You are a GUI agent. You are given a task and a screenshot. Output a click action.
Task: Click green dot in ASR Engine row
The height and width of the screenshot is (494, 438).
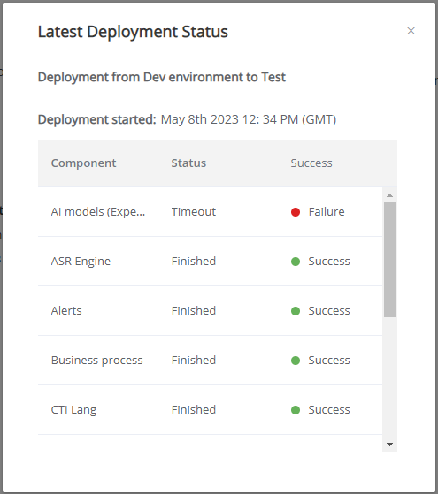click(296, 262)
